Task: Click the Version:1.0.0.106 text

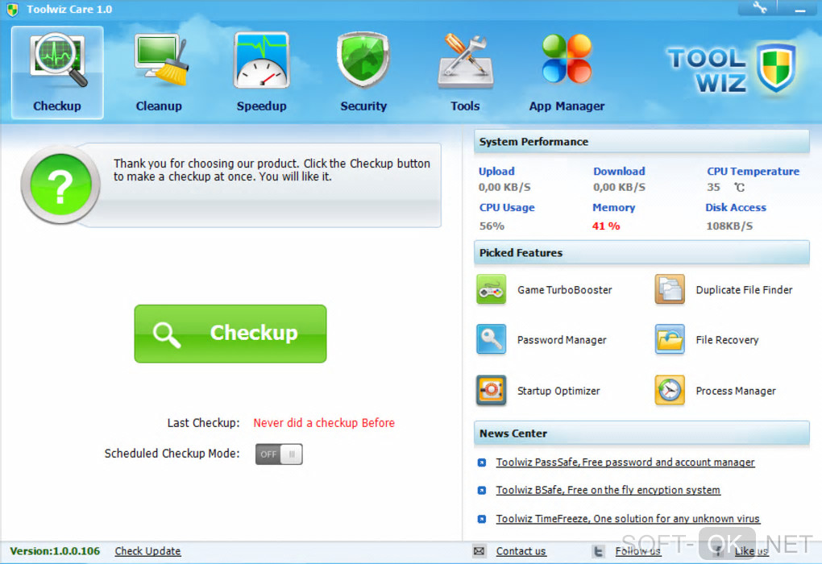Action: [55, 551]
